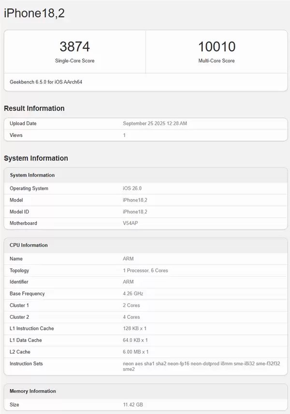The width and height of the screenshot is (290, 414).
Task: Click the single-core score 3874
Action: 74,47
